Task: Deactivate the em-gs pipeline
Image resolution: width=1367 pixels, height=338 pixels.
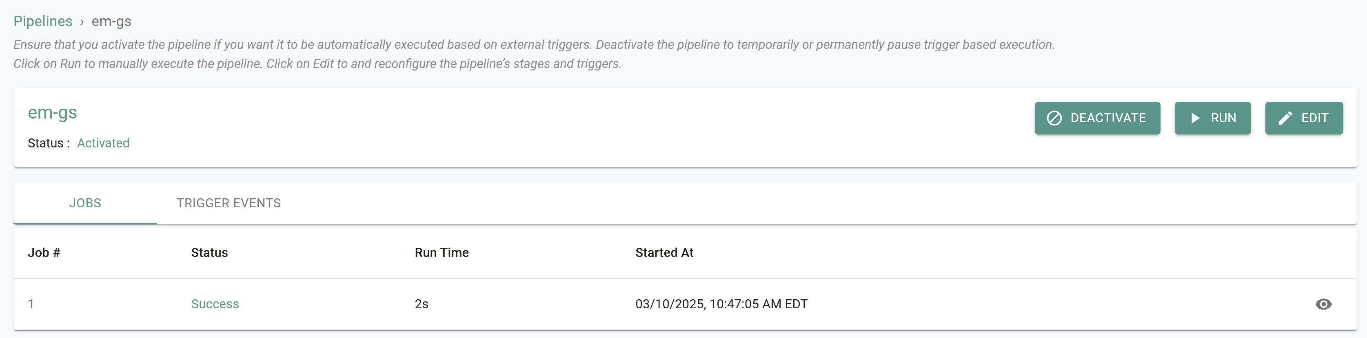Action: coord(1097,118)
